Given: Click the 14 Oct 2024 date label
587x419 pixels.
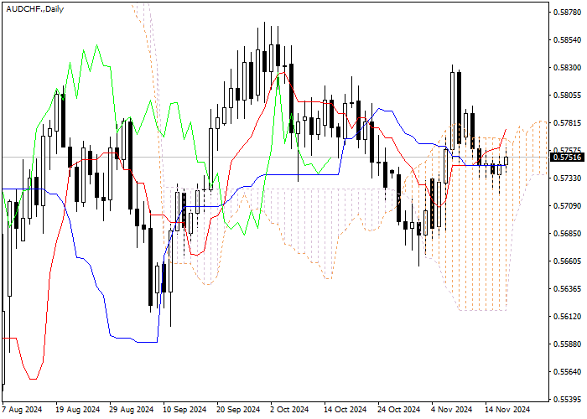Looking at the screenshot, I should 345,410.
